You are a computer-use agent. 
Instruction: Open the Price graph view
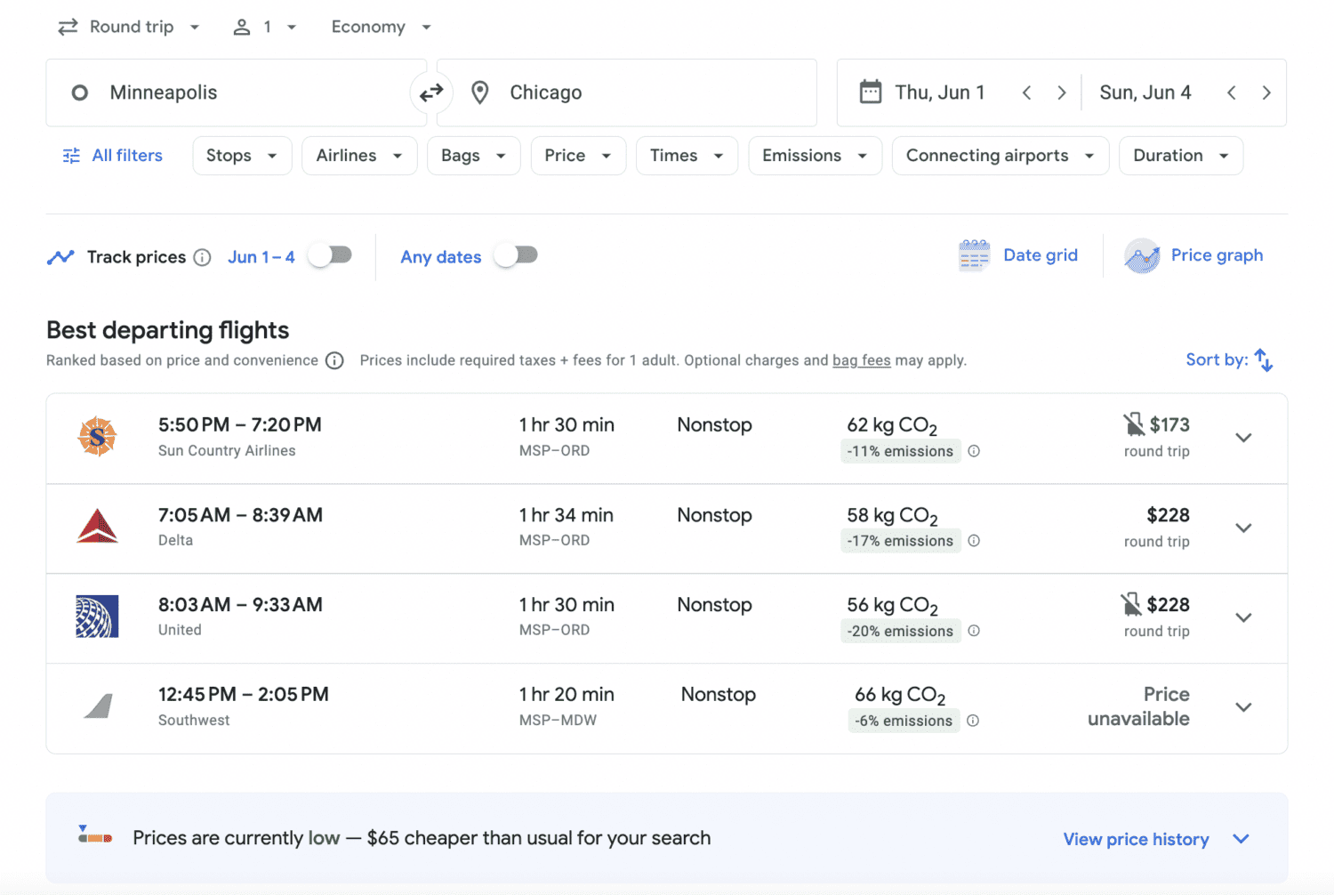pyautogui.click(x=1194, y=255)
